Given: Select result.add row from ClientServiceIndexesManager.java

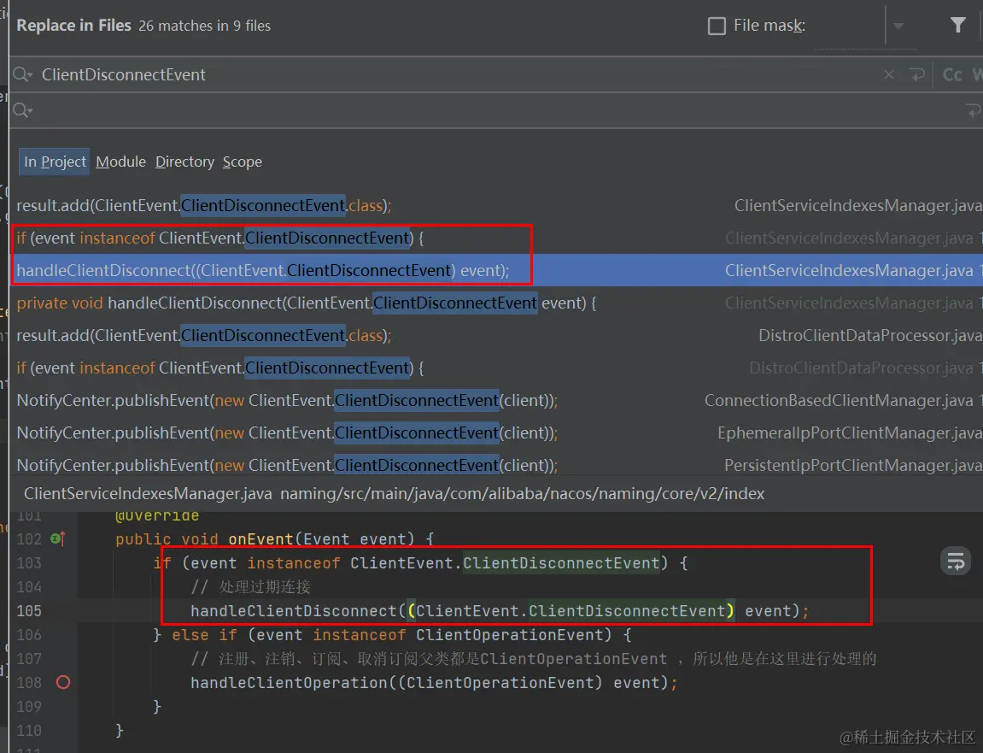Looking at the screenshot, I should pyautogui.click(x=496, y=205).
